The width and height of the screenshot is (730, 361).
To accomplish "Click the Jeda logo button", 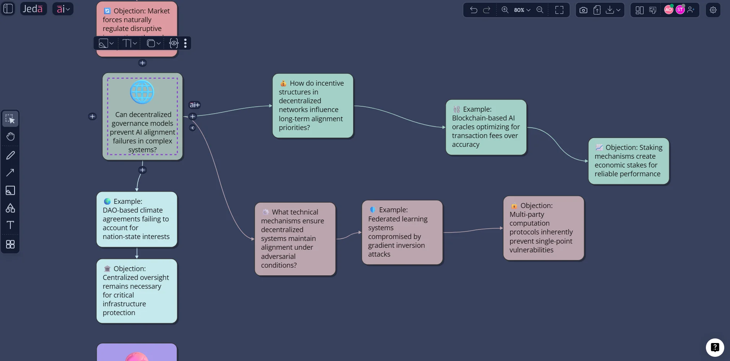I will pyautogui.click(x=33, y=9).
